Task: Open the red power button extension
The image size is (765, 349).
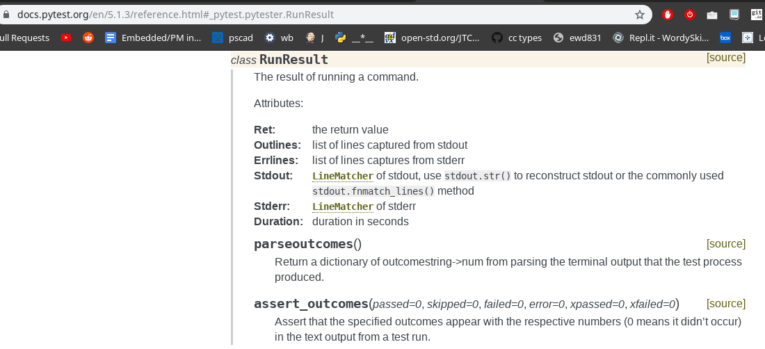Action: pyautogui.click(x=690, y=15)
